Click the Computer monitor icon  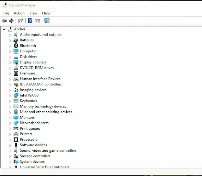pyautogui.click(x=16, y=51)
